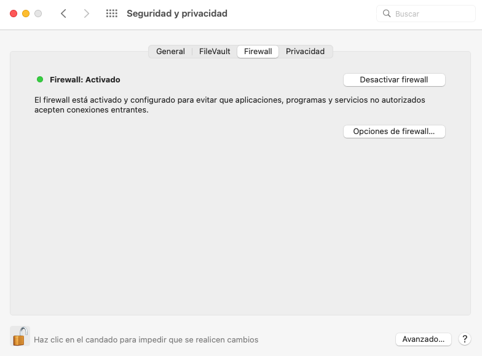The image size is (482, 356).
Task: Click the padlock icon to prevent changes
Action: [x=20, y=336]
